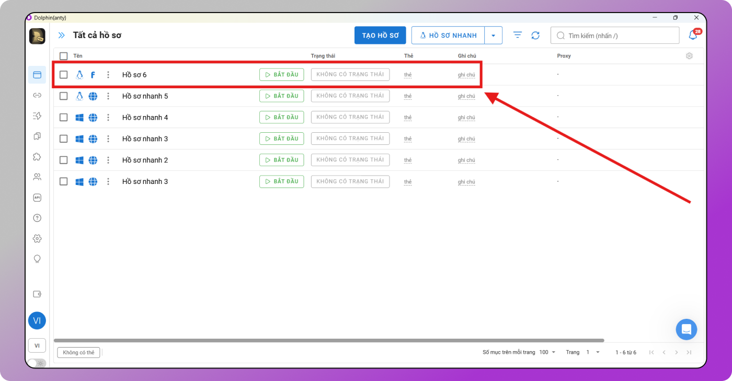The width and height of the screenshot is (732, 381).
Task: Click the refresh profiles icon
Action: [x=535, y=36]
